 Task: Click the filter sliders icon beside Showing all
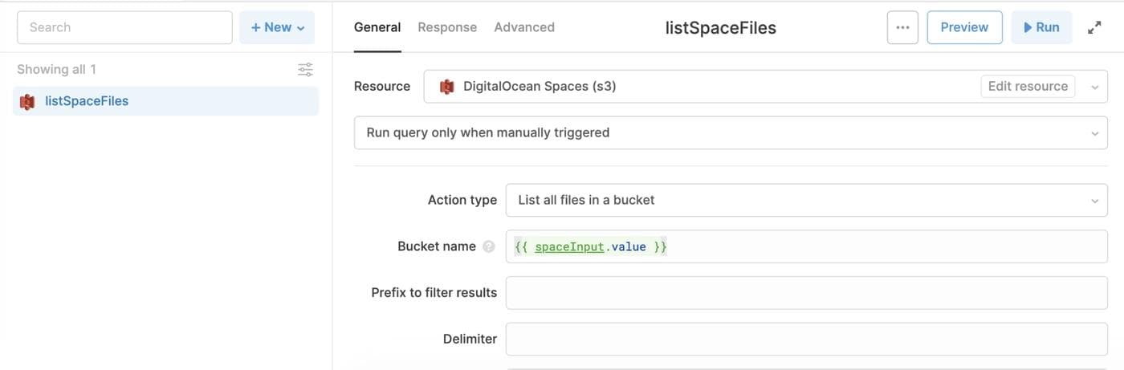click(x=305, y=70)
